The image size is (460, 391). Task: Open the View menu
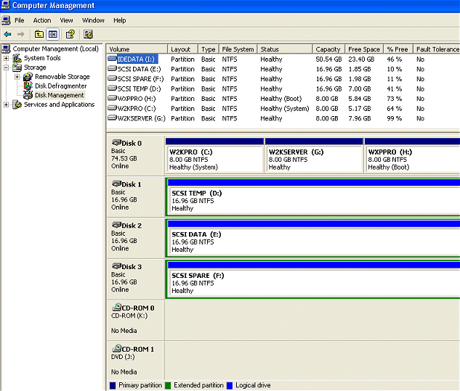point(66,20)
